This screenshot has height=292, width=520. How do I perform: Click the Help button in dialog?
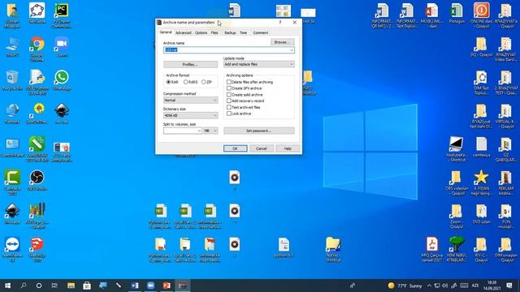point(288,148)
